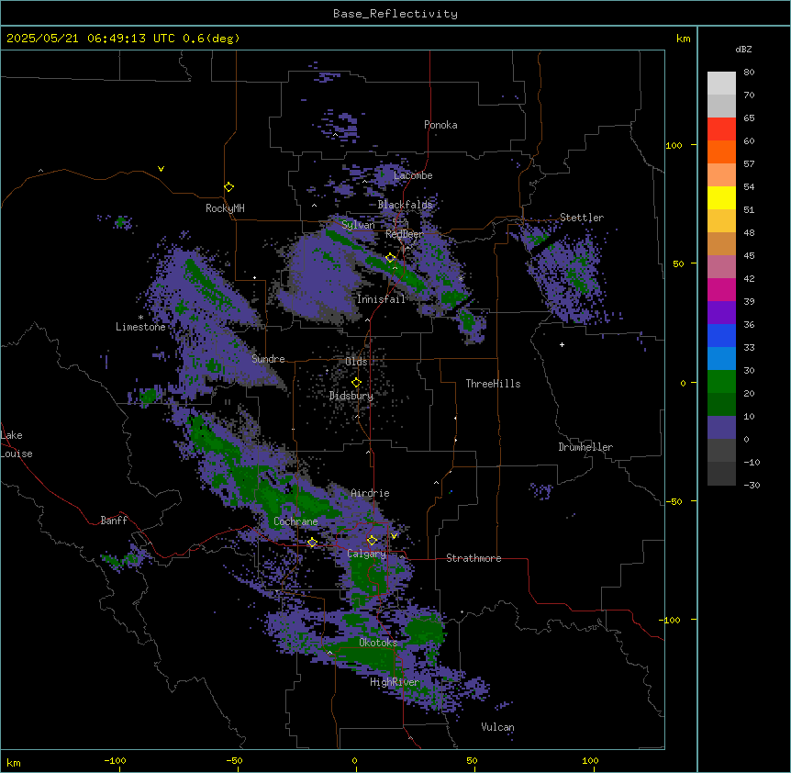The height and width of the screenshot is (773, 791).
Task: Click the Okotoks town label
Action: click(378, 643)
